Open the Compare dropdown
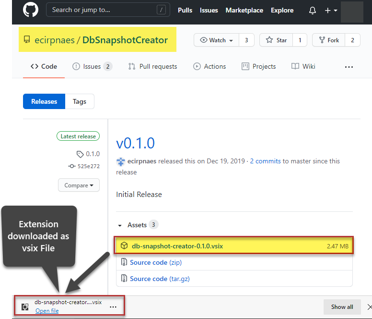The image size is (372, 319). point(79,185)
